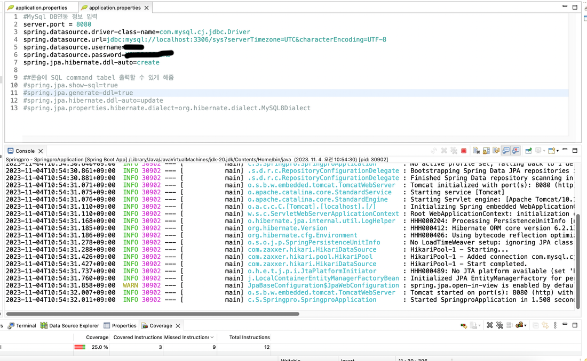Click Merge Sessions icon in Coverage
This screenshot has height=361, width=587.
tap(510, 325)
